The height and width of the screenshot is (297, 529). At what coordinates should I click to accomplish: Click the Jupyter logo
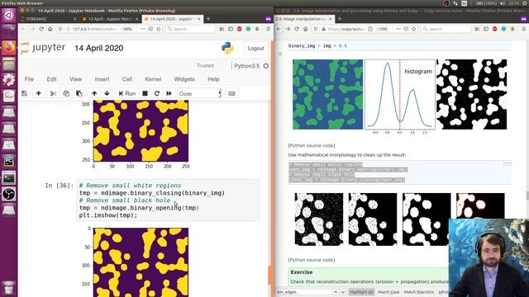pyautogui.click(x=43, y=48)
